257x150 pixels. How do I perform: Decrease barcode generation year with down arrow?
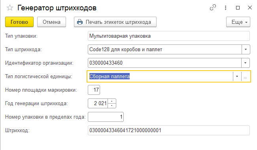point(112,106)
